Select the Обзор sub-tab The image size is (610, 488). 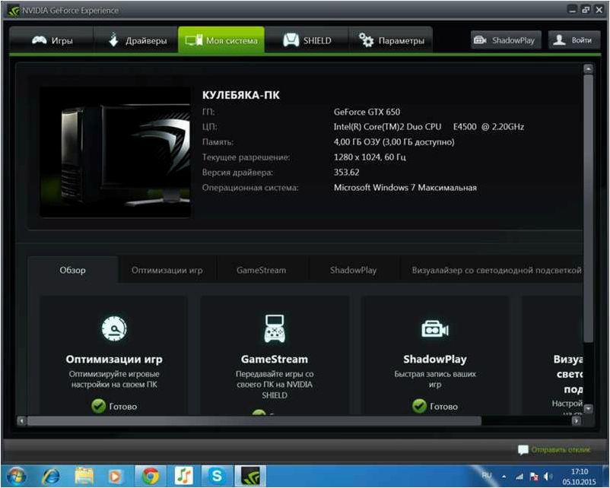tap(72, 270)
